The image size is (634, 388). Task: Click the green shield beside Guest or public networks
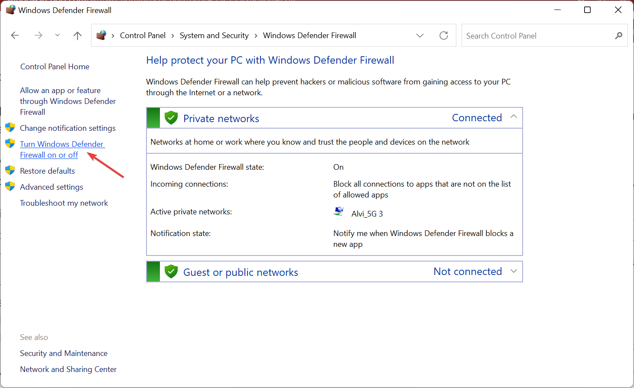[171, 272]
